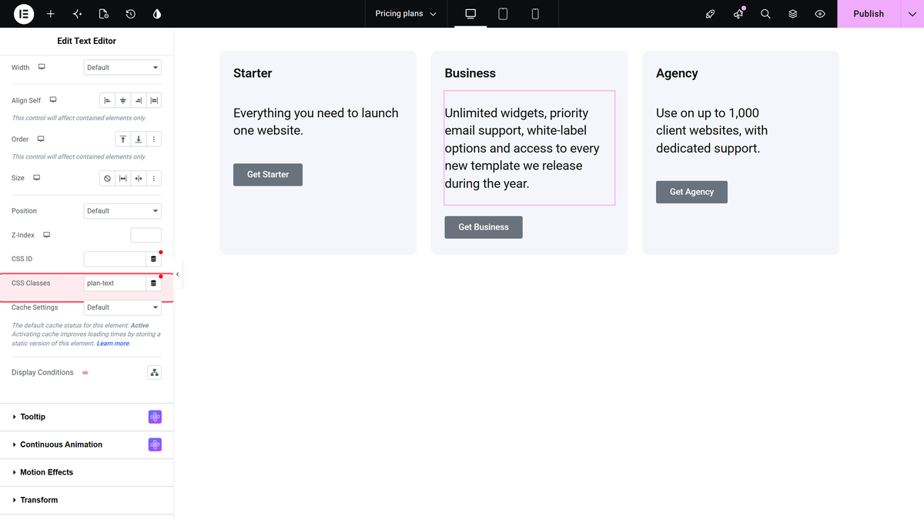
Task: Set Size to shrink
Action: click(139, 179)
